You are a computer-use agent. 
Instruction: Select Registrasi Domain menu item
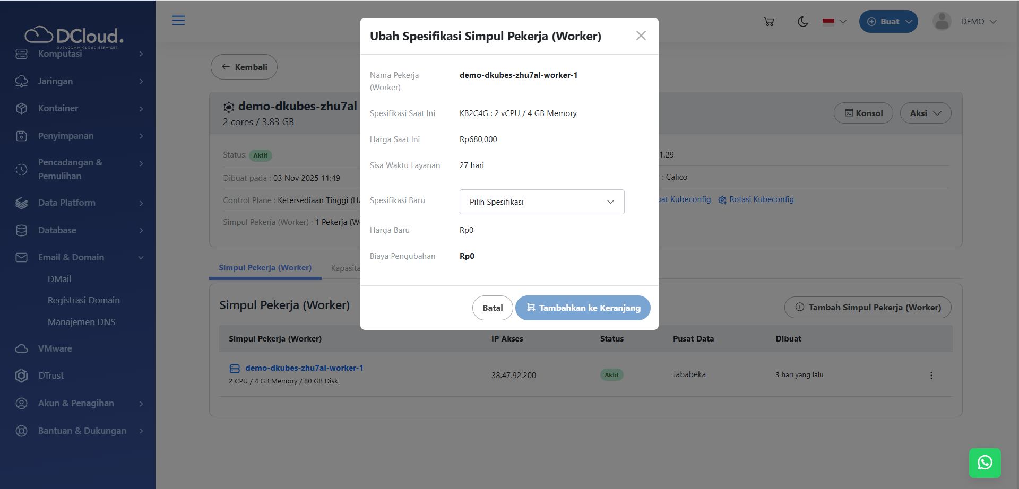point(83,300)
